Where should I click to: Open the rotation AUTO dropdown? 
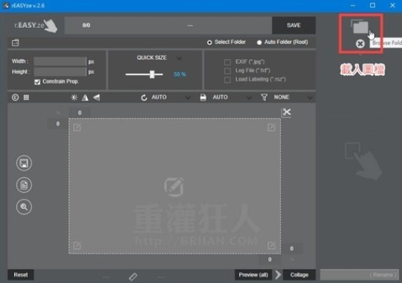click(x=187, y=98)
